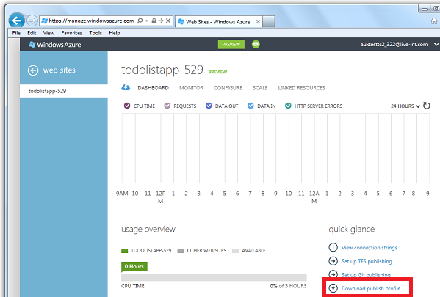
Task: Click the Stop loading X in address bar
Action: coord(168,21)
